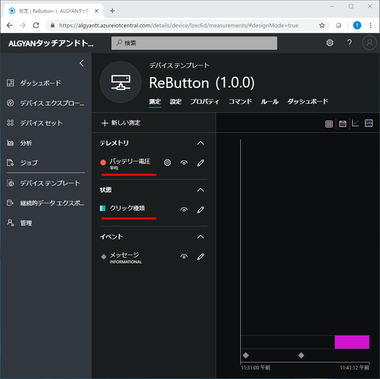Click the magenta state bar in the chart
Screen dimensions: 380x379
coord(352,342)
